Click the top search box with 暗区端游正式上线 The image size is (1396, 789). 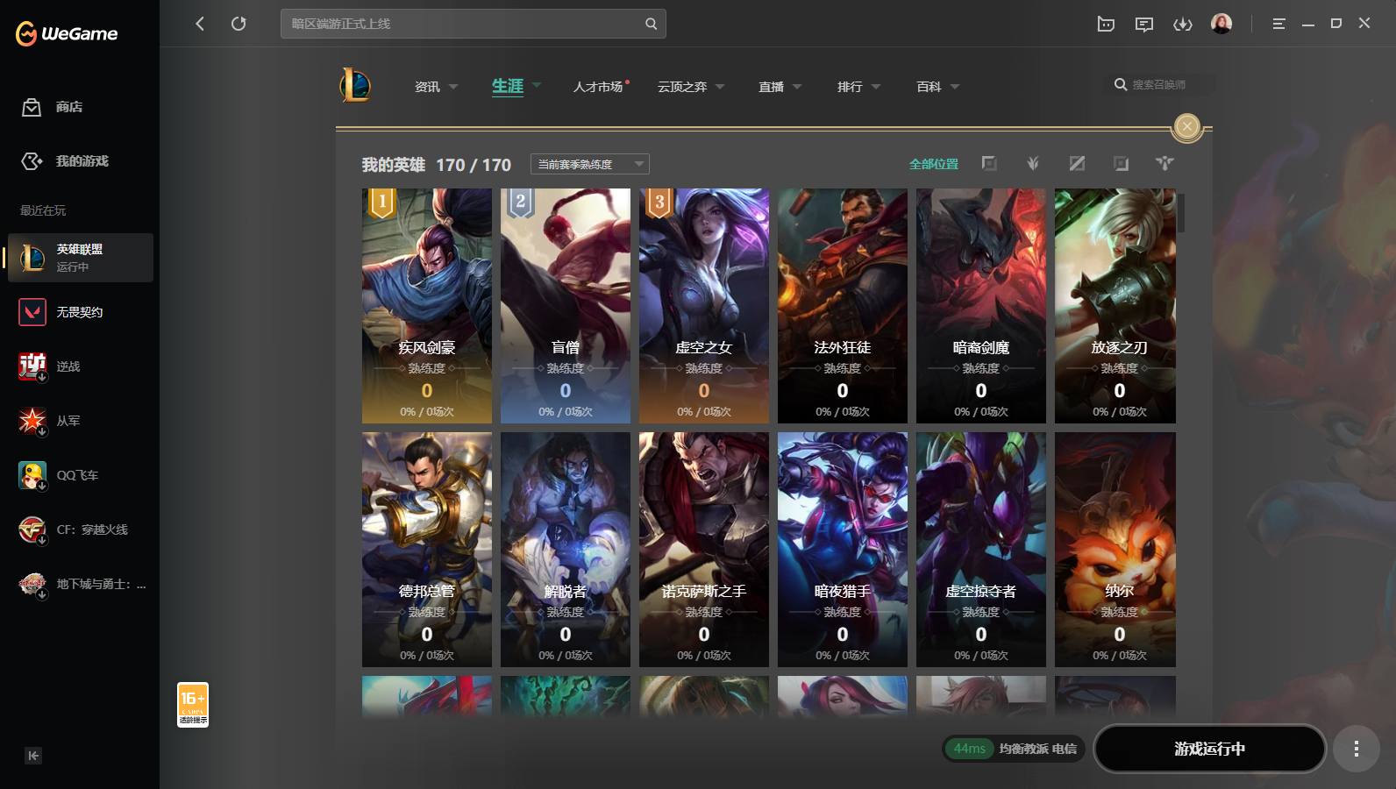[474, 24]
